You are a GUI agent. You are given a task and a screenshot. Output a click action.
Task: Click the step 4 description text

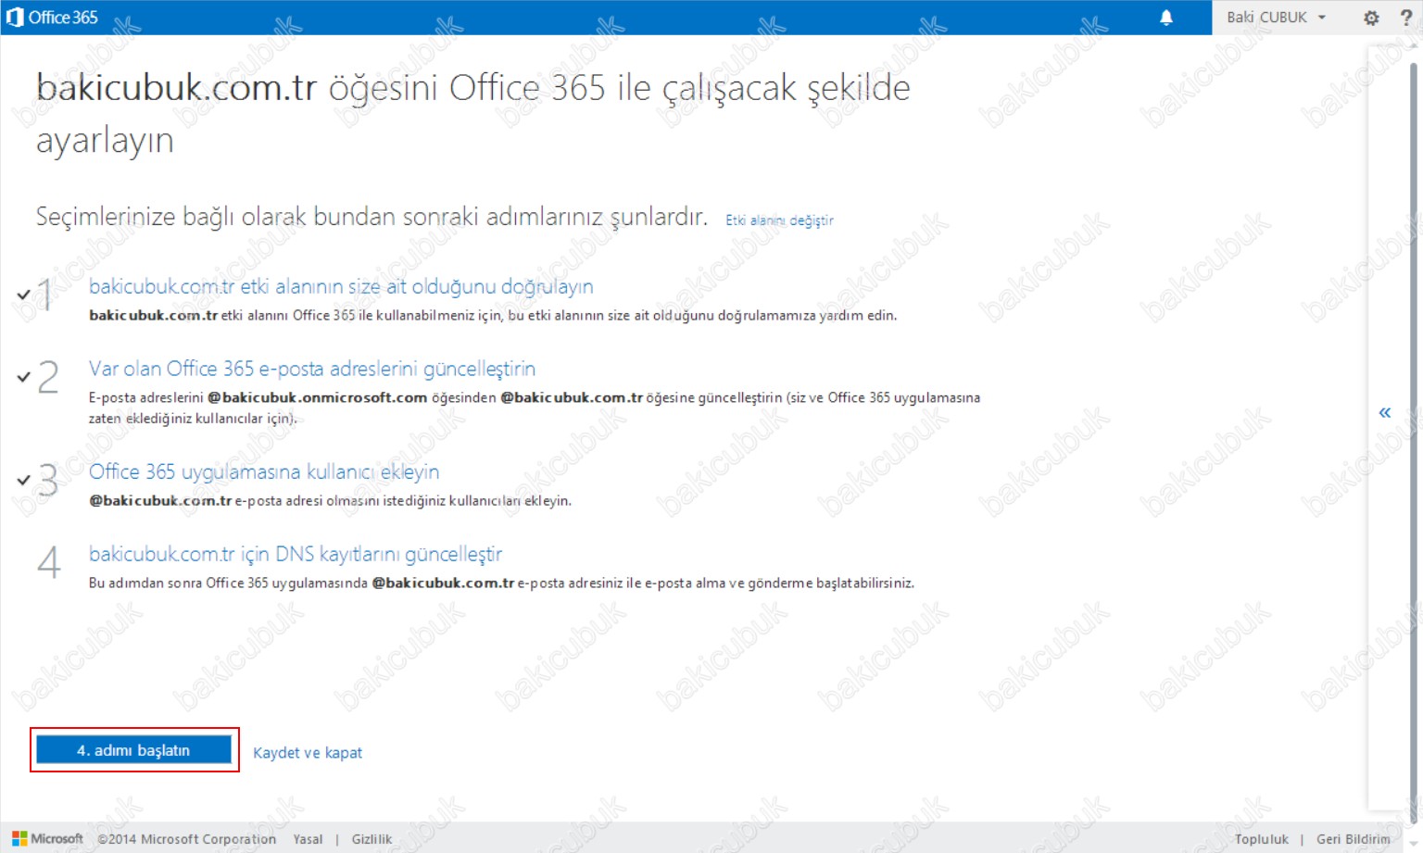click(x=501, y=583)
